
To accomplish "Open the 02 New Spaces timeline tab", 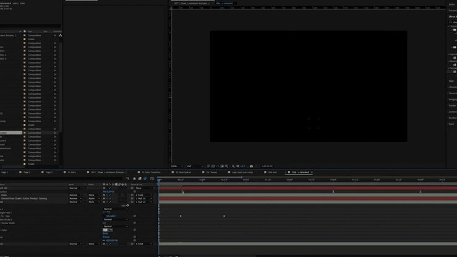I will (x=183, y=172).
